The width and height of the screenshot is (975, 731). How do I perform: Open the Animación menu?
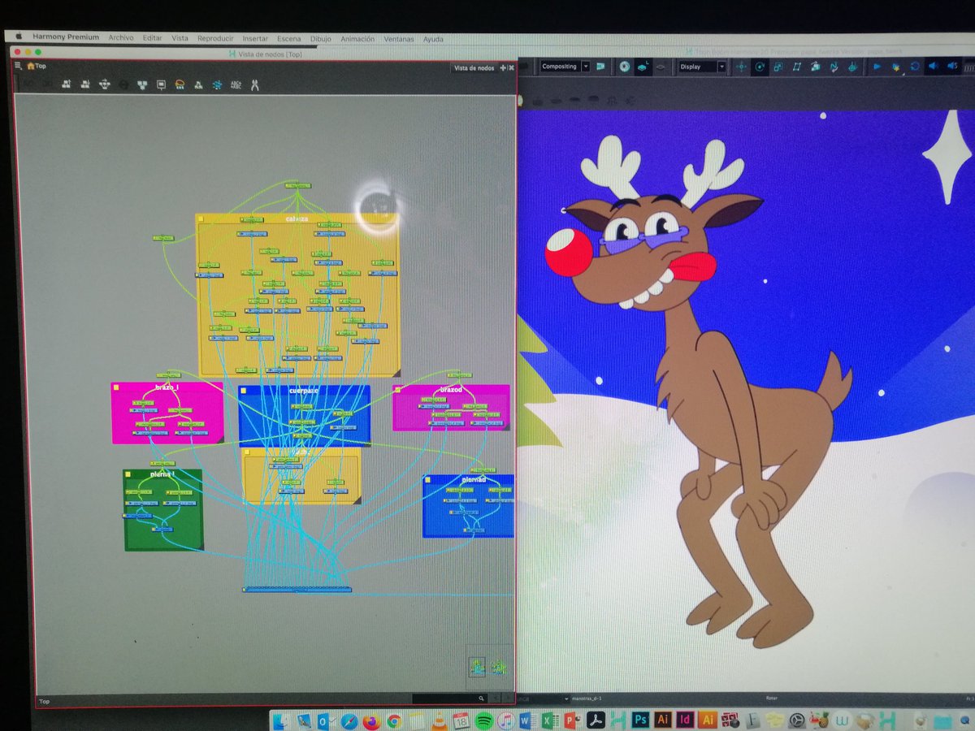357,38
